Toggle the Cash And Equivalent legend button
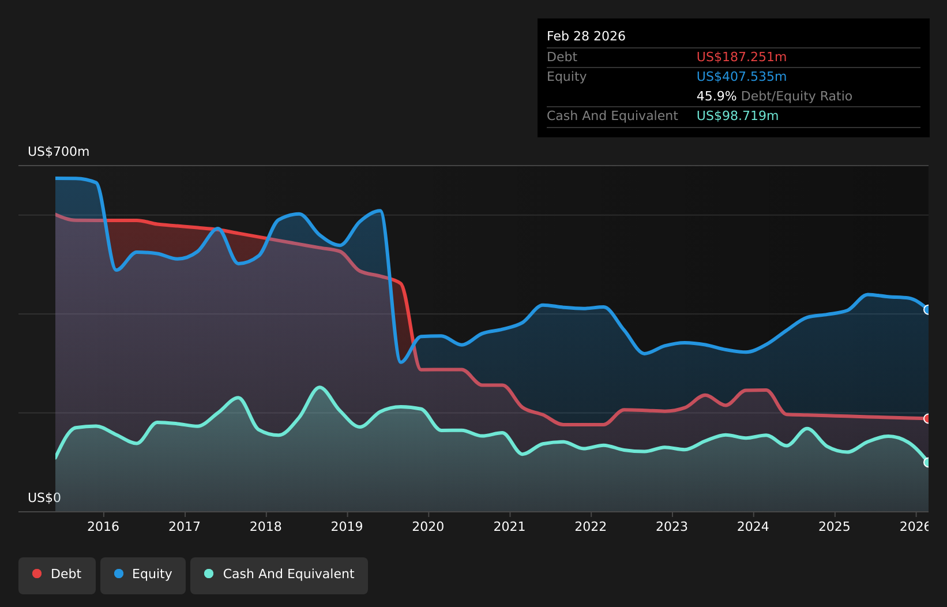 [x=279, y=575]
